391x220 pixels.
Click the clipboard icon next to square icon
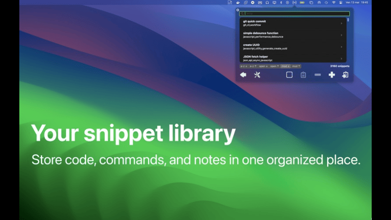pos(303,75)
